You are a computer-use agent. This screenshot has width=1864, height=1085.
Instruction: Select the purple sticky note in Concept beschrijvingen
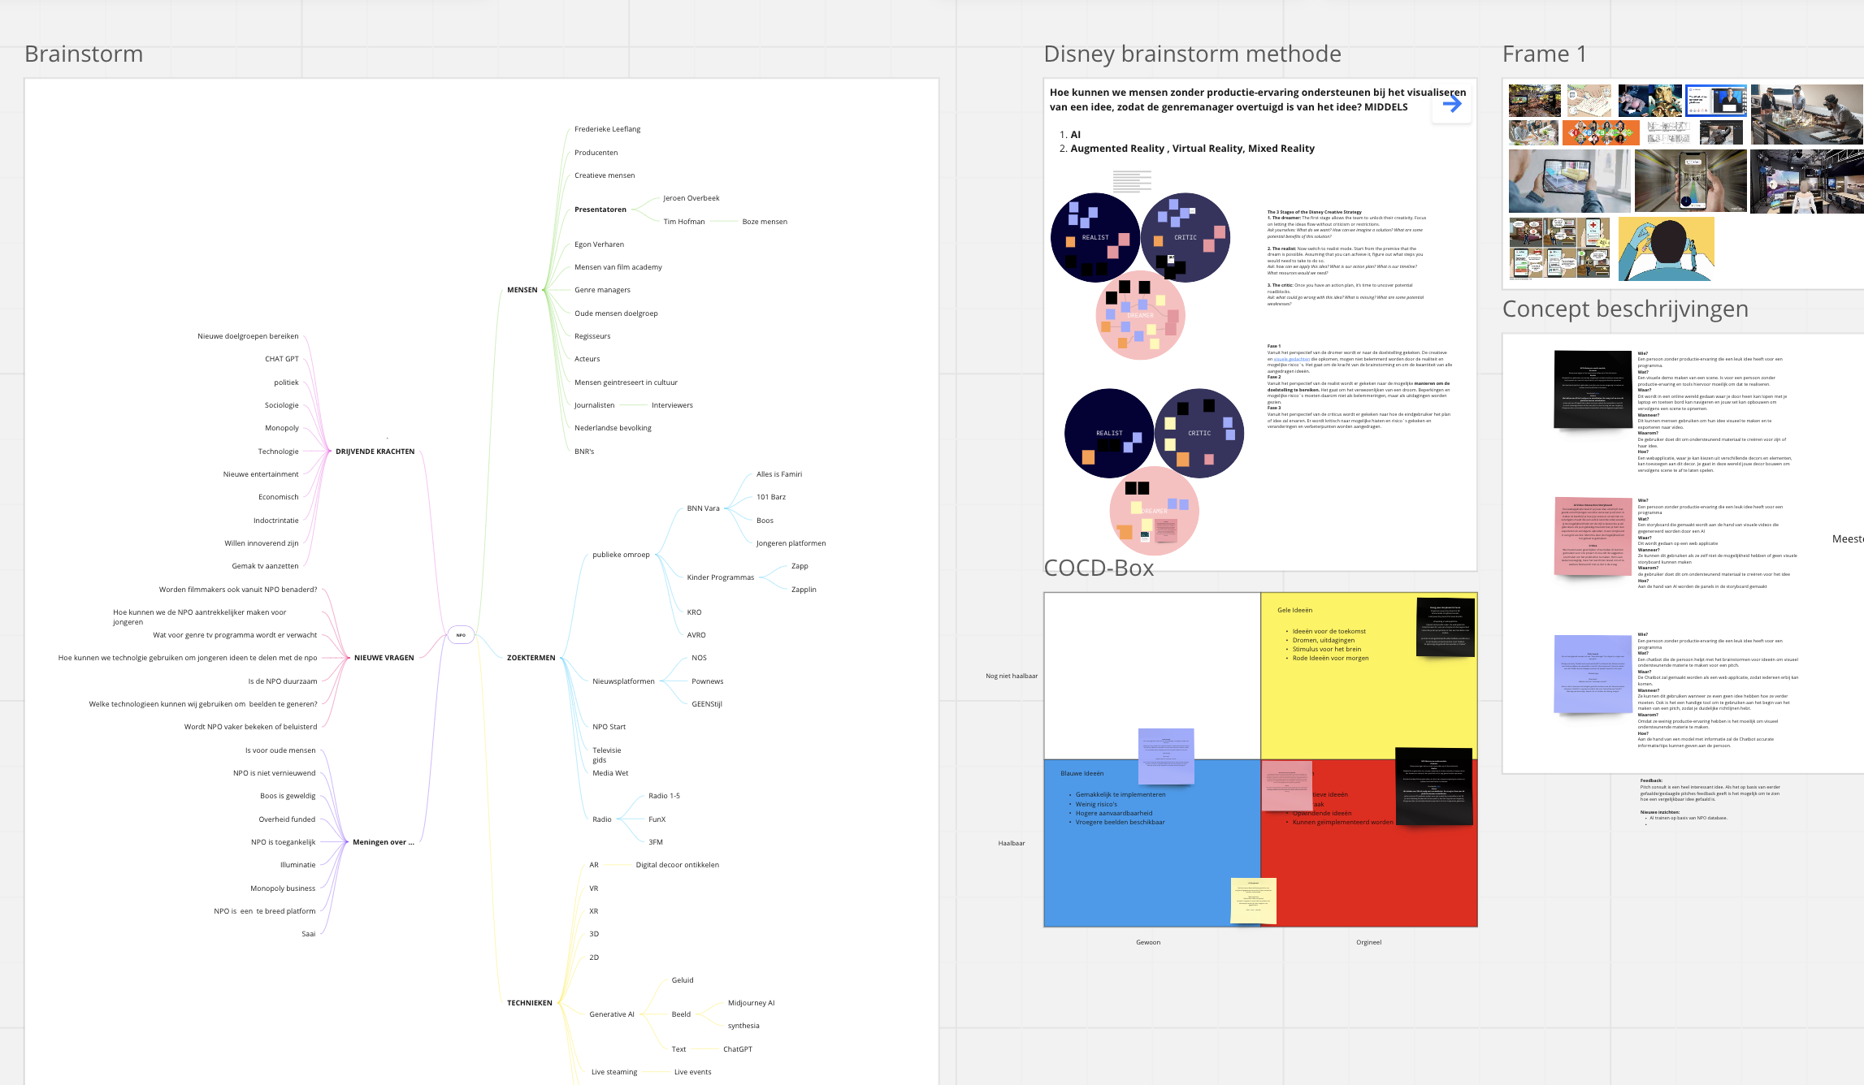[1593, 674]
